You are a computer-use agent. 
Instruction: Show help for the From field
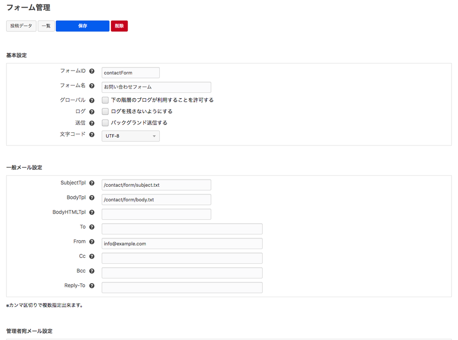coord(92,242)
